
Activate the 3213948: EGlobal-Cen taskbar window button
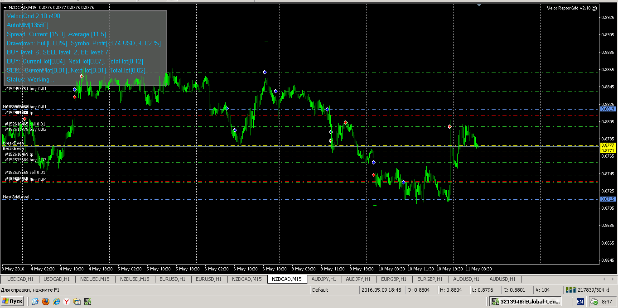coord(526,301)
